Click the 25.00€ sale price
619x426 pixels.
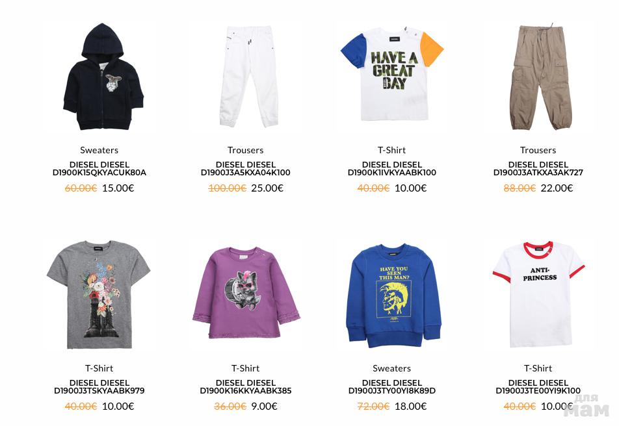click(267, 188)
